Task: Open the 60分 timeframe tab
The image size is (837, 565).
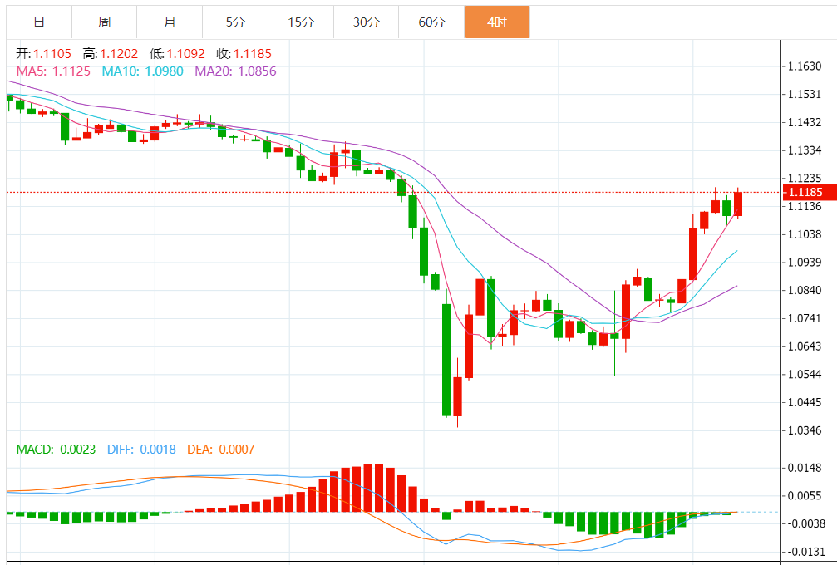Action: 432,22
